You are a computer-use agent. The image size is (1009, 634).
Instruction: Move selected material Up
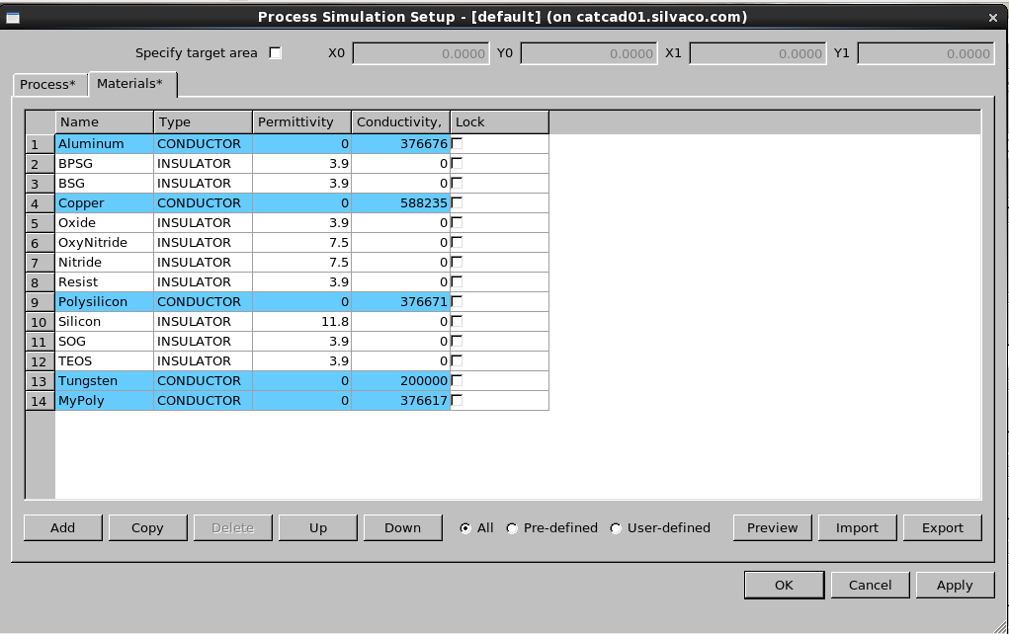pyautogui.click(x=317, y=528)
